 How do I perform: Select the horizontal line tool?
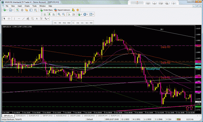click(x=19, y=19)
